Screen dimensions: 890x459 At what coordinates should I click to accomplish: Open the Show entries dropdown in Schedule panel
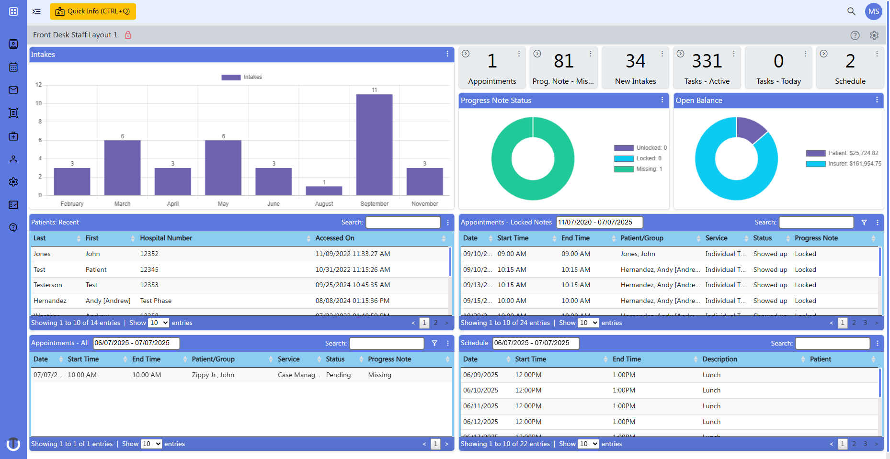click(588, 444)
